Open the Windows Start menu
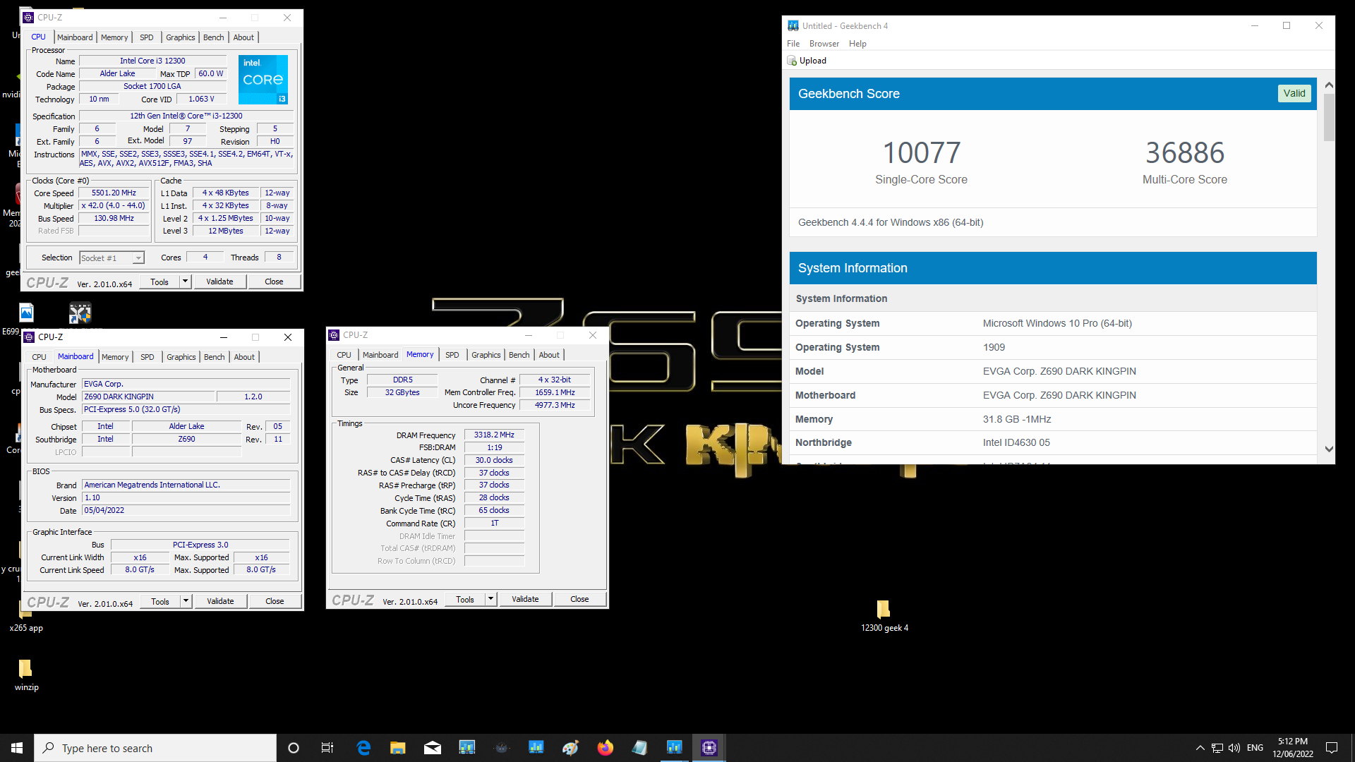This screenshot has width=1355, height=762. [x=17, y=748]
